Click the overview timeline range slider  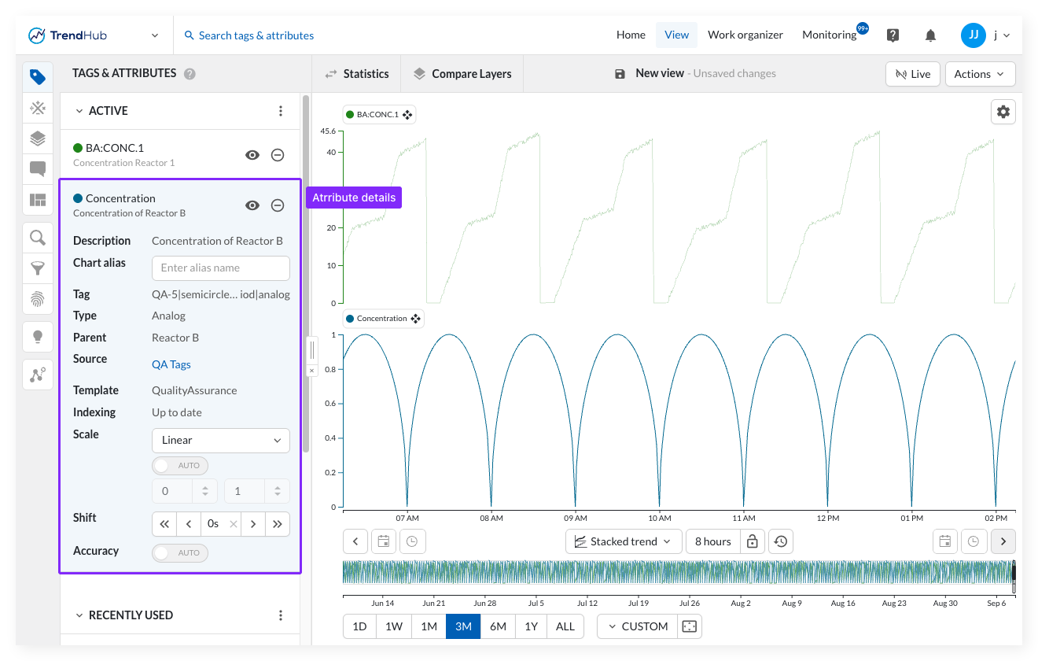(679, 572)
